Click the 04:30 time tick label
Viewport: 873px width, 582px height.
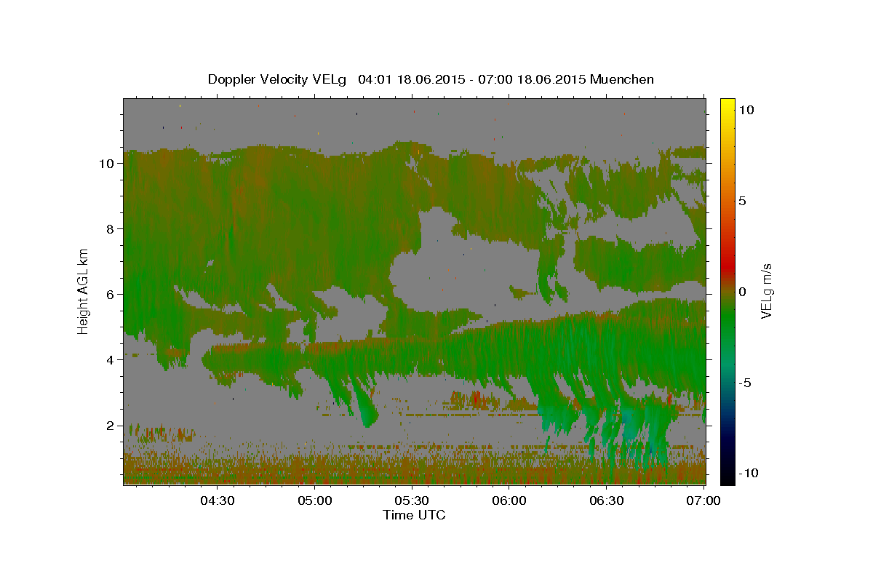(217, 501)
